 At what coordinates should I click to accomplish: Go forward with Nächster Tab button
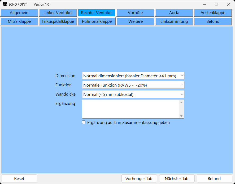pos(177,178)
